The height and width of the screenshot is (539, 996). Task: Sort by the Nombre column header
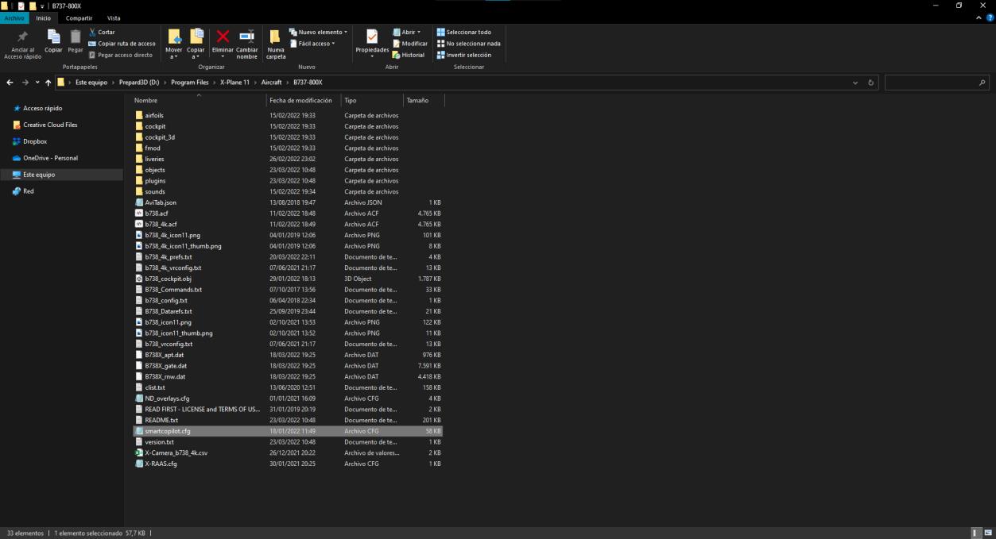click(x=199, y=101)
